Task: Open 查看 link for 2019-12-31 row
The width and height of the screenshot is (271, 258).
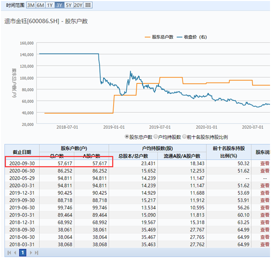Action: (265, 193)
